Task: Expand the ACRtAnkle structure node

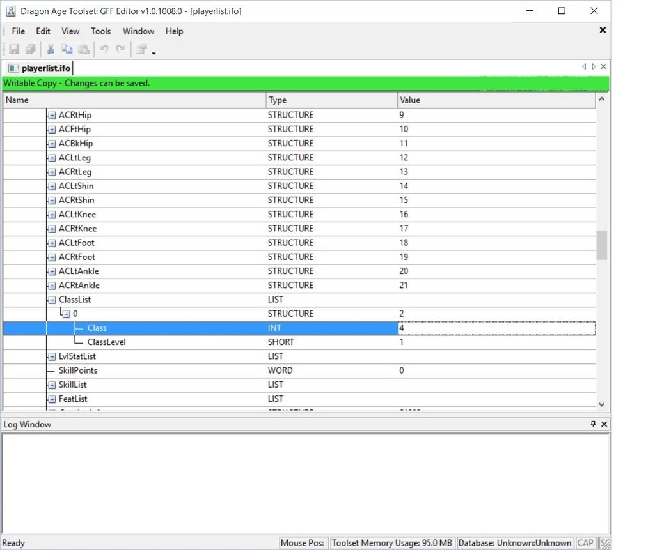Action: coord(52,286)
